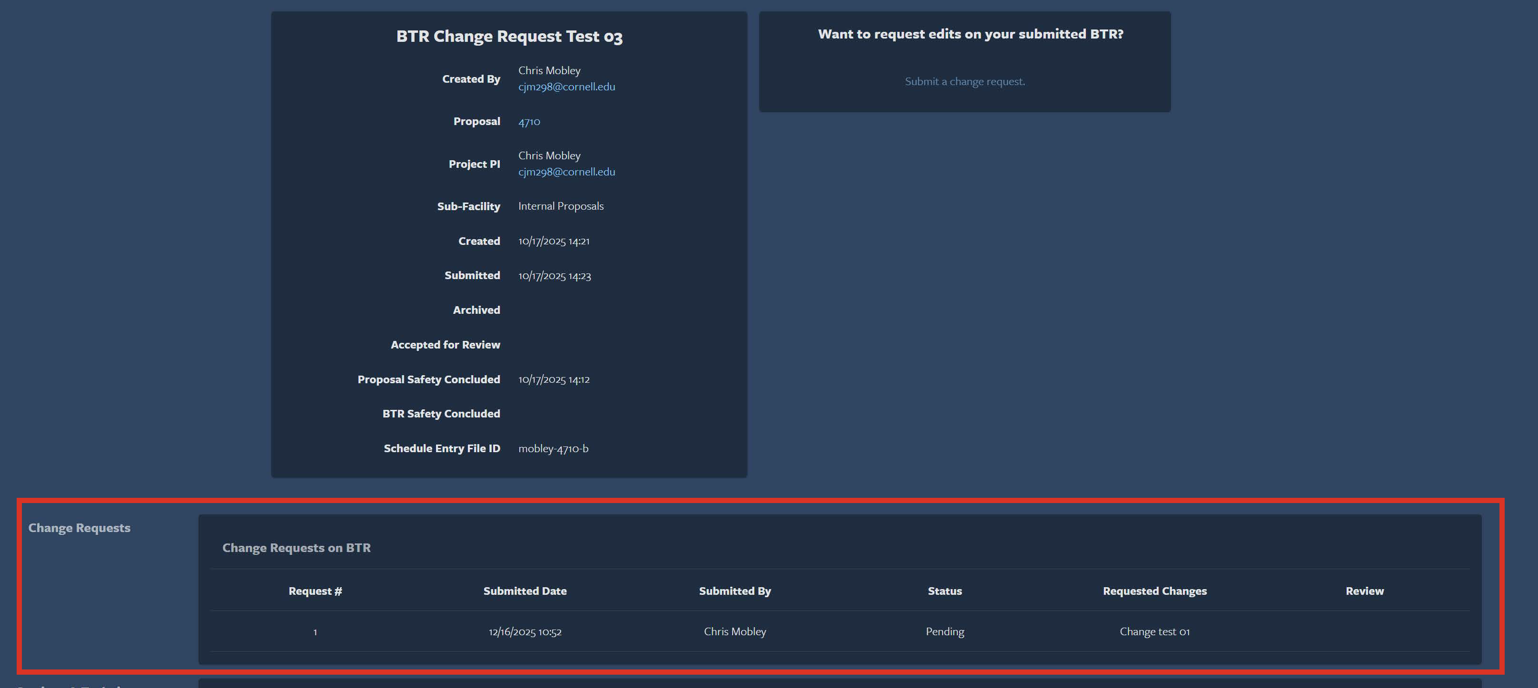Click the BTR Change Request Test 03 title
The width and height of the screenshot is (1538, 688).
509,36
